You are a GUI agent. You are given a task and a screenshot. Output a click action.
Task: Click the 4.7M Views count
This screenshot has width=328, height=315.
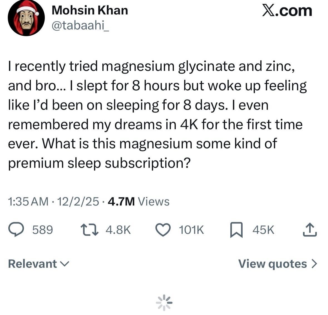138,202
